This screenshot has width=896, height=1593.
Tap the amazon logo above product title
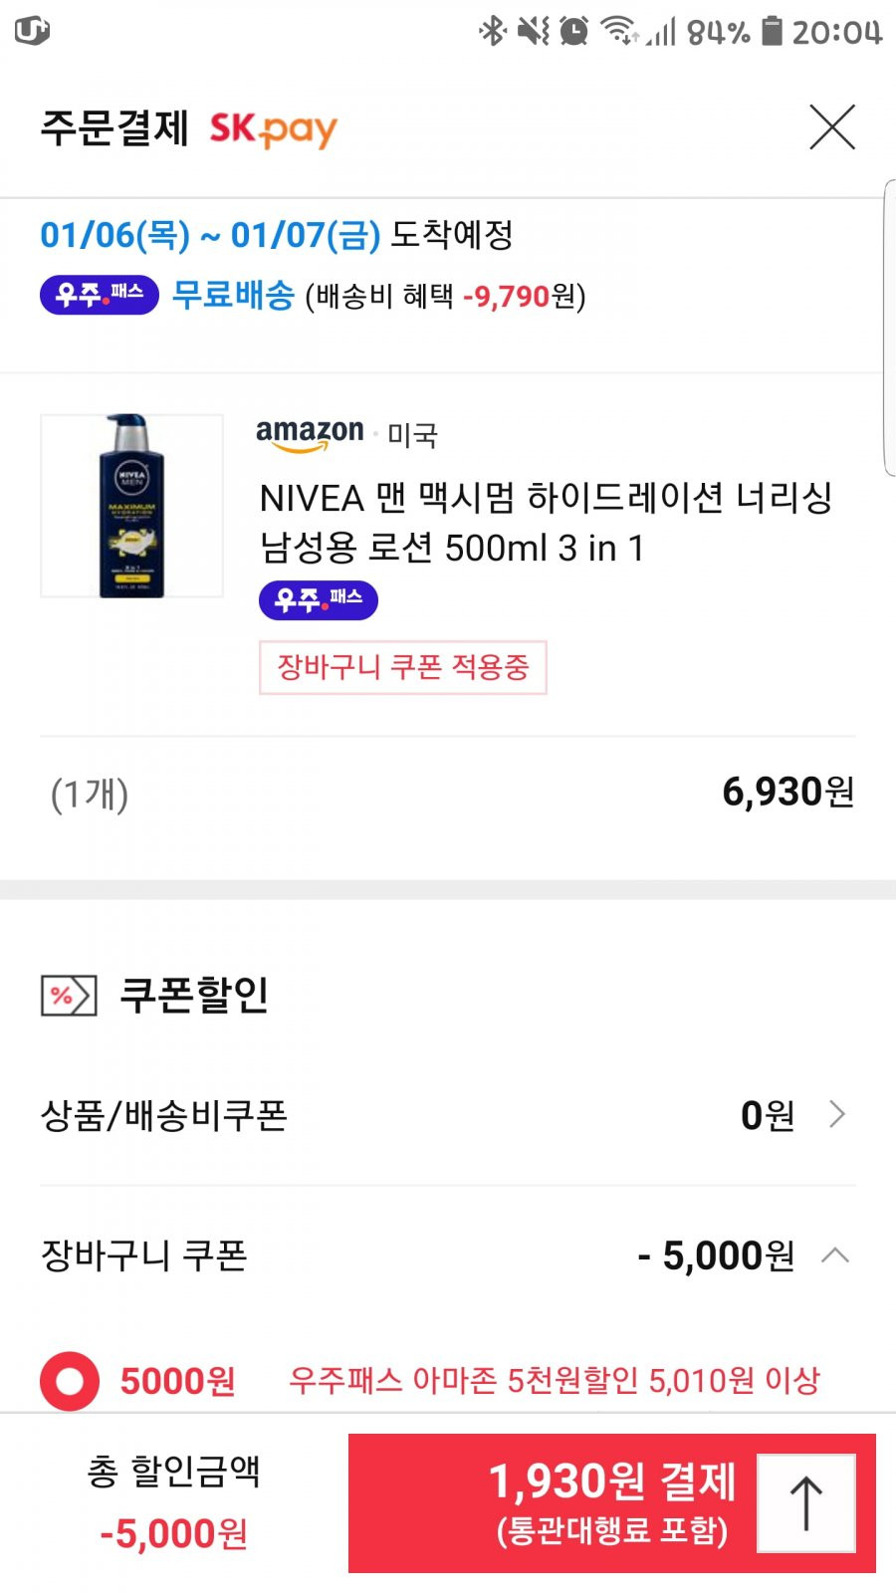(x=310, y=434)
